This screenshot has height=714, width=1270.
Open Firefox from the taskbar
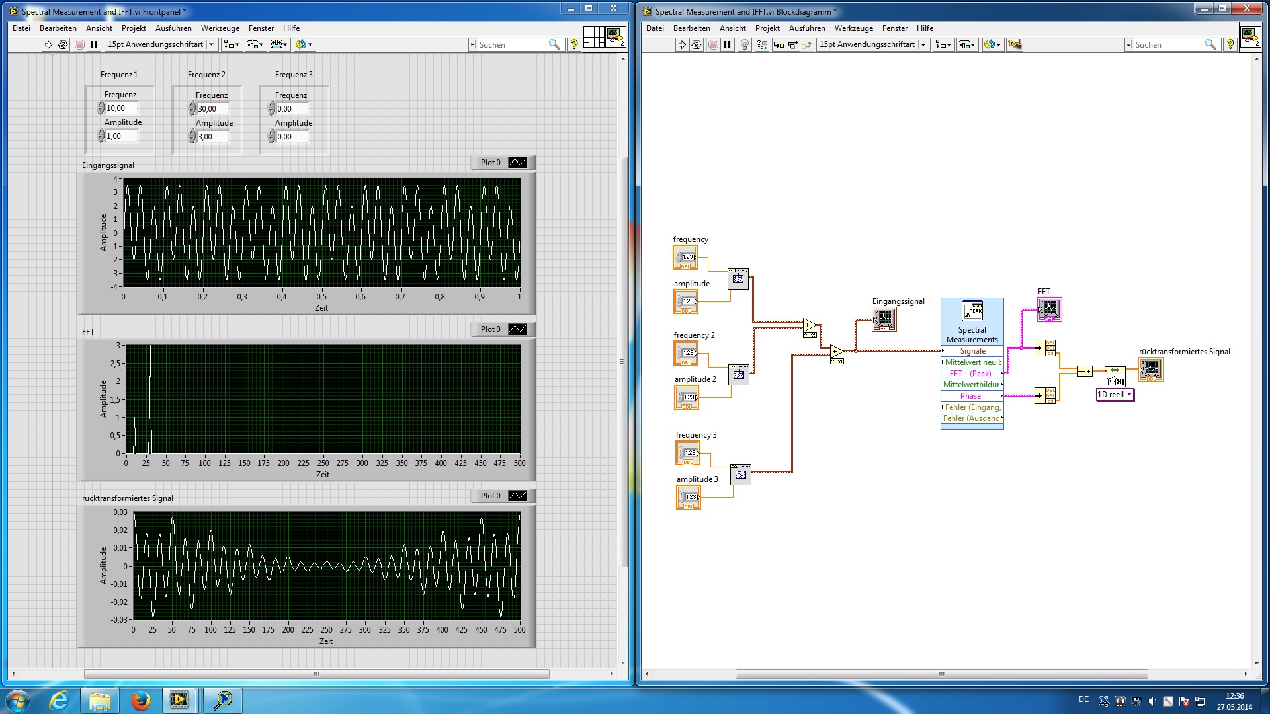(x=140, y=700)
